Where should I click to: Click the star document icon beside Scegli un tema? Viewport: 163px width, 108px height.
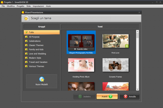tap(27, 18)
